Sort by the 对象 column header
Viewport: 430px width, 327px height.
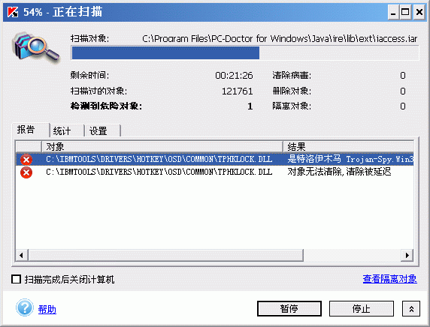[162, 147]
